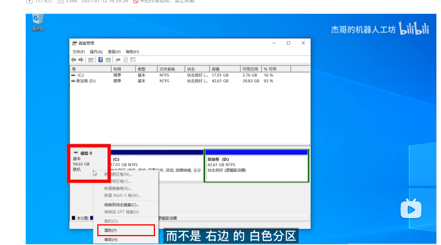Click the 39.83 GB free space cell

pos(251,81)
